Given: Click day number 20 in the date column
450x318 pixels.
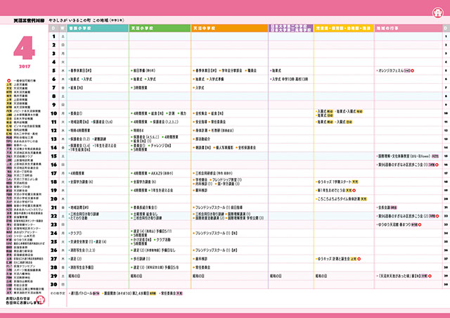Looking at the screenshot, I should (53, 199).
